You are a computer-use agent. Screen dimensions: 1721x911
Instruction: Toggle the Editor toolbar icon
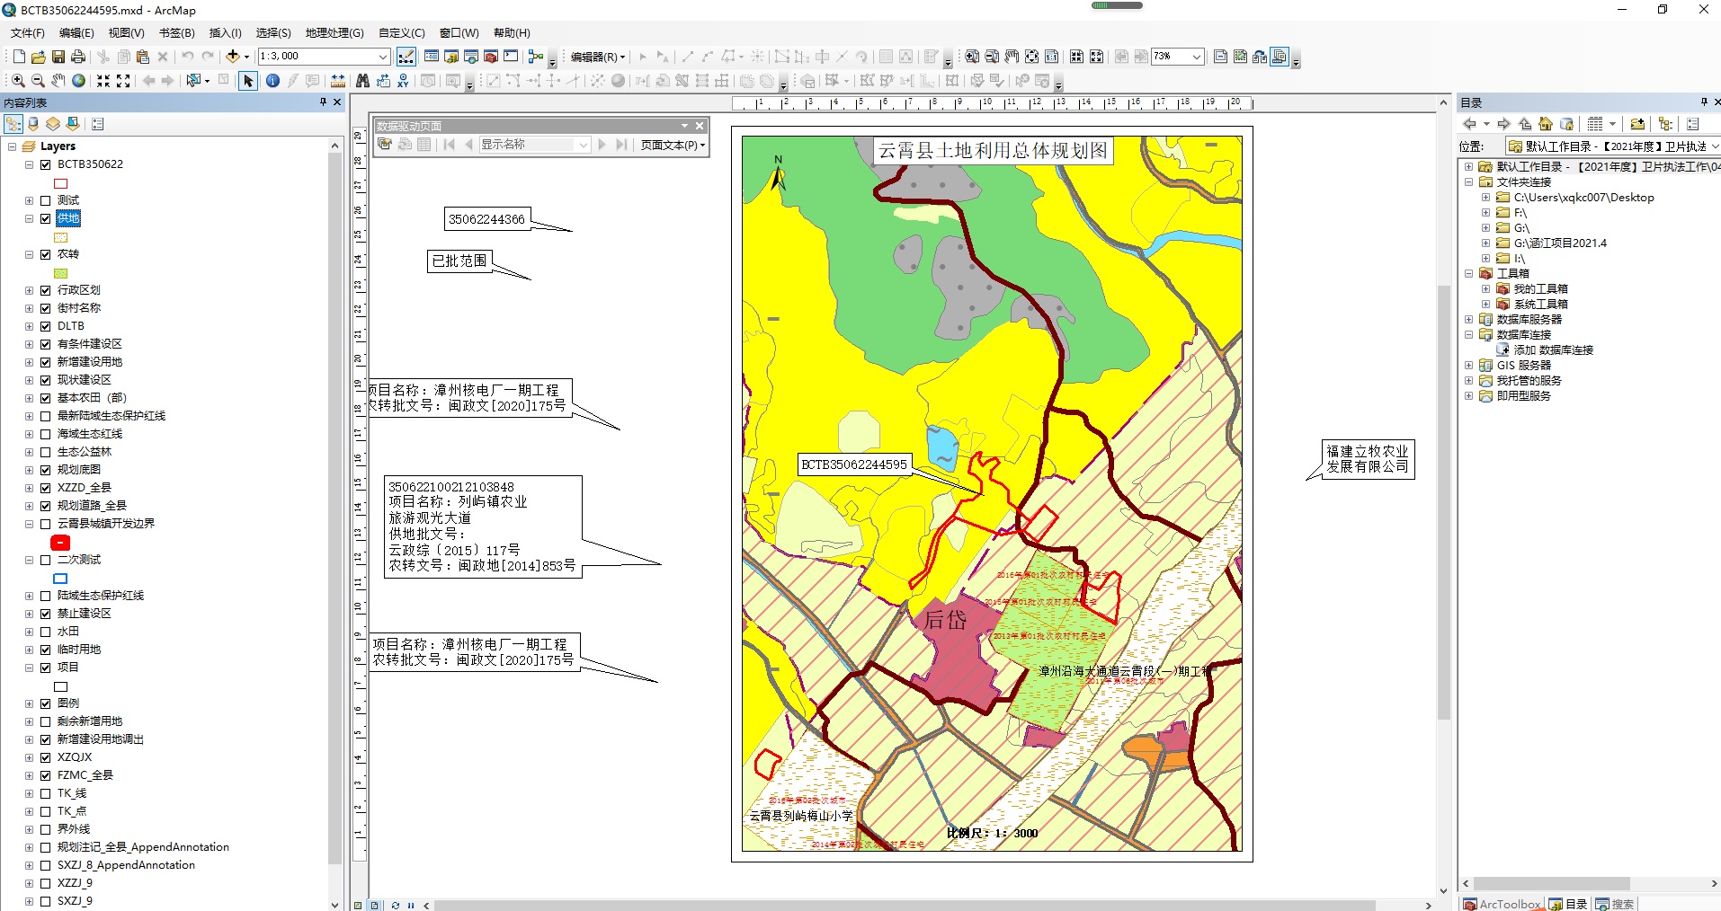(406, 57)
